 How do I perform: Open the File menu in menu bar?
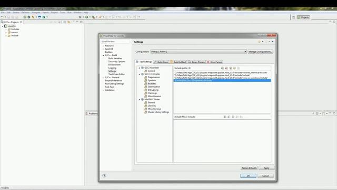(x=3, y=13)
